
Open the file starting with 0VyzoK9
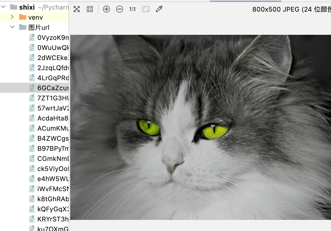53,37
